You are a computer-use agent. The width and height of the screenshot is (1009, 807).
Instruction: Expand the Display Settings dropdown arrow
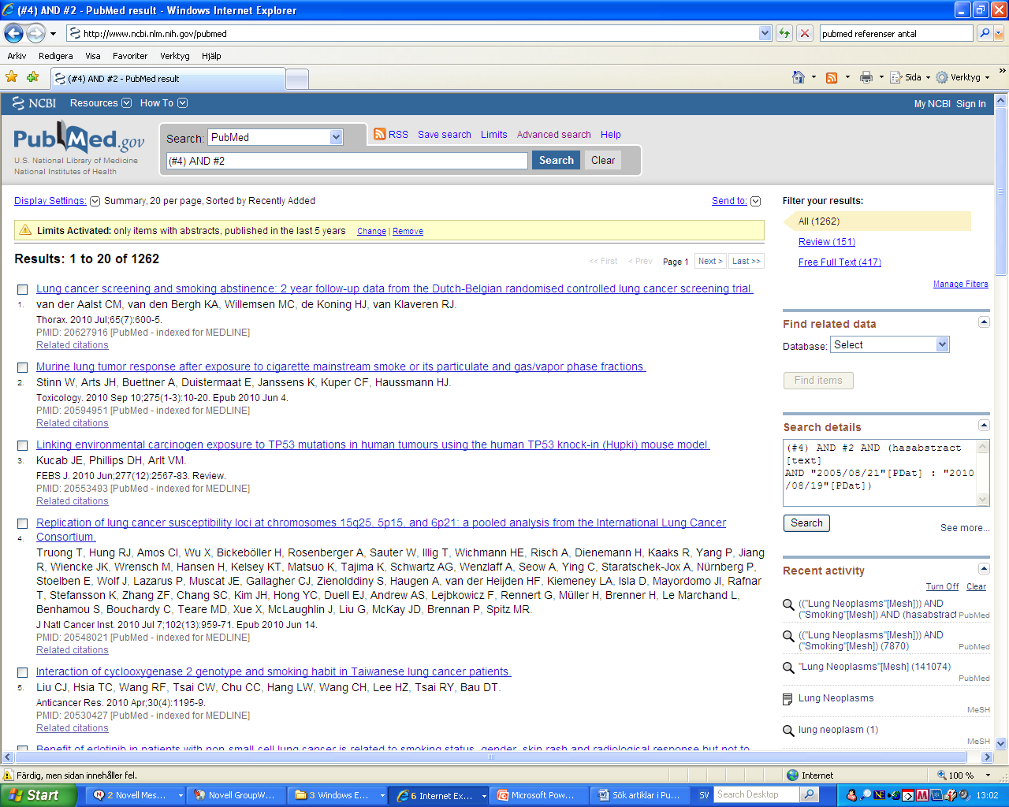coord(95,201)
